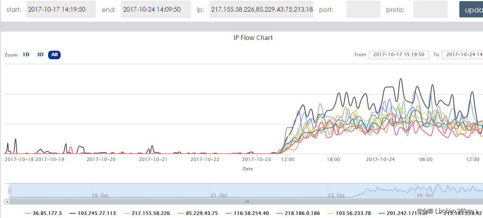
Task: Set zoom range to 3D
Action: click(40, 55)
